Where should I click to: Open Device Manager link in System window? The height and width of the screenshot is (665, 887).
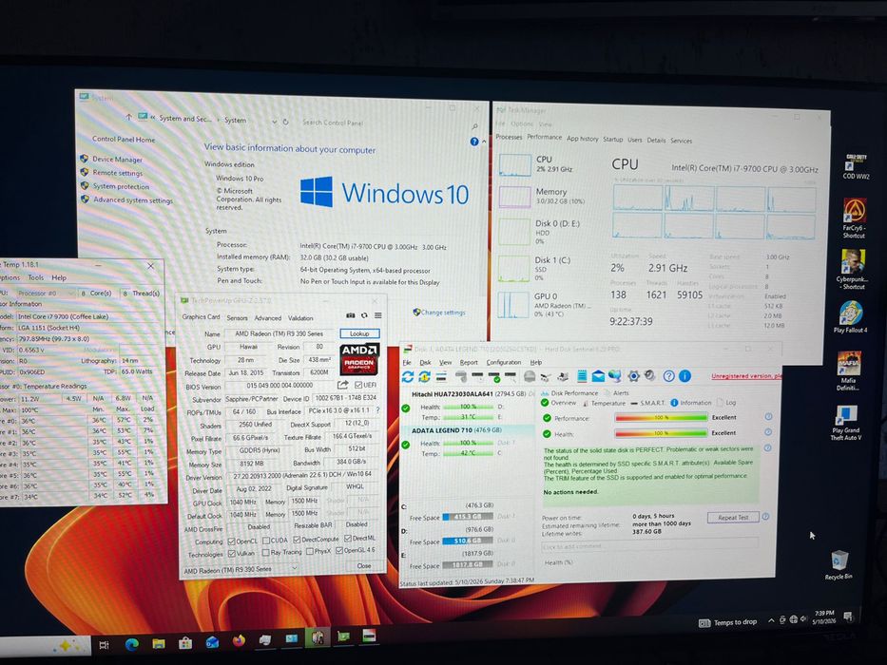[117, 160]
